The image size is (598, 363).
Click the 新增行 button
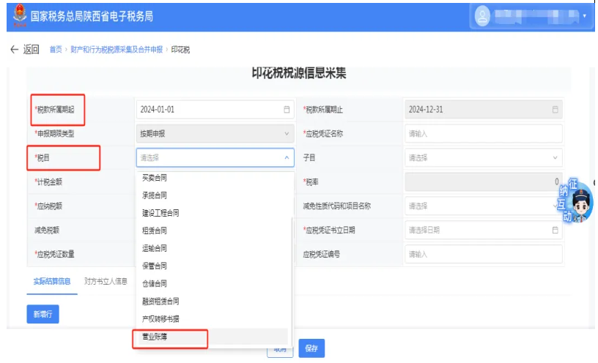tap(43, 313)
